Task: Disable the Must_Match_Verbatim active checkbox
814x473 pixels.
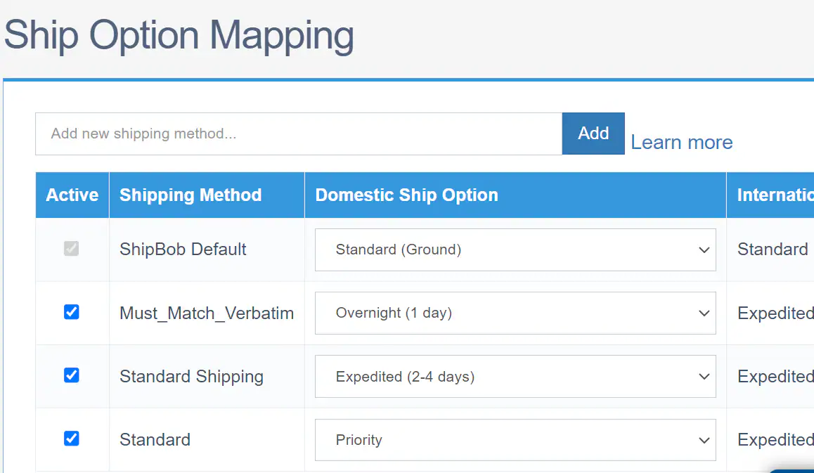Action: point(71,312)
